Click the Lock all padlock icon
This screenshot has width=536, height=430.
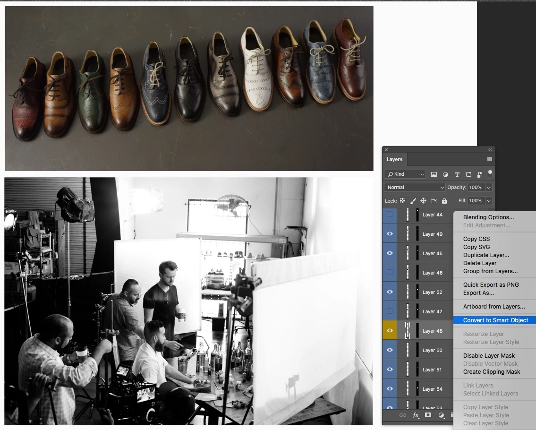444,201
